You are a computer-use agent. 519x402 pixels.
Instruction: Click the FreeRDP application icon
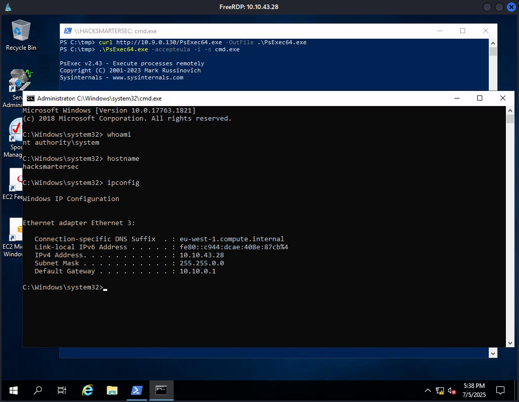[x=8, y=7]
